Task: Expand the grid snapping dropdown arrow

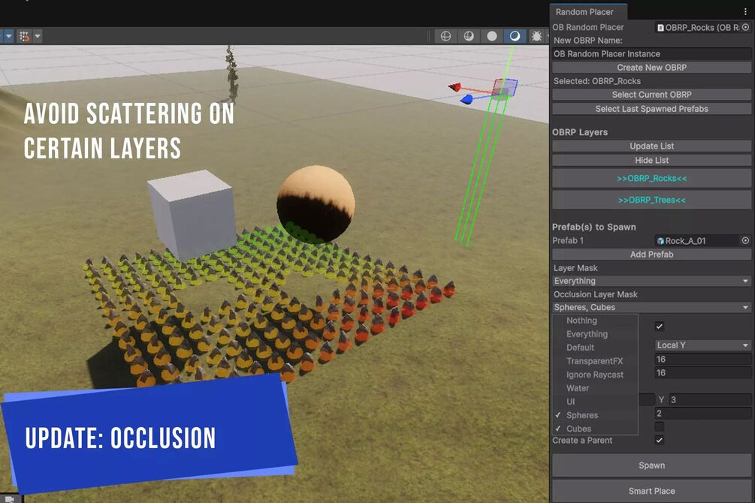Action: click(x=37, y=36)
